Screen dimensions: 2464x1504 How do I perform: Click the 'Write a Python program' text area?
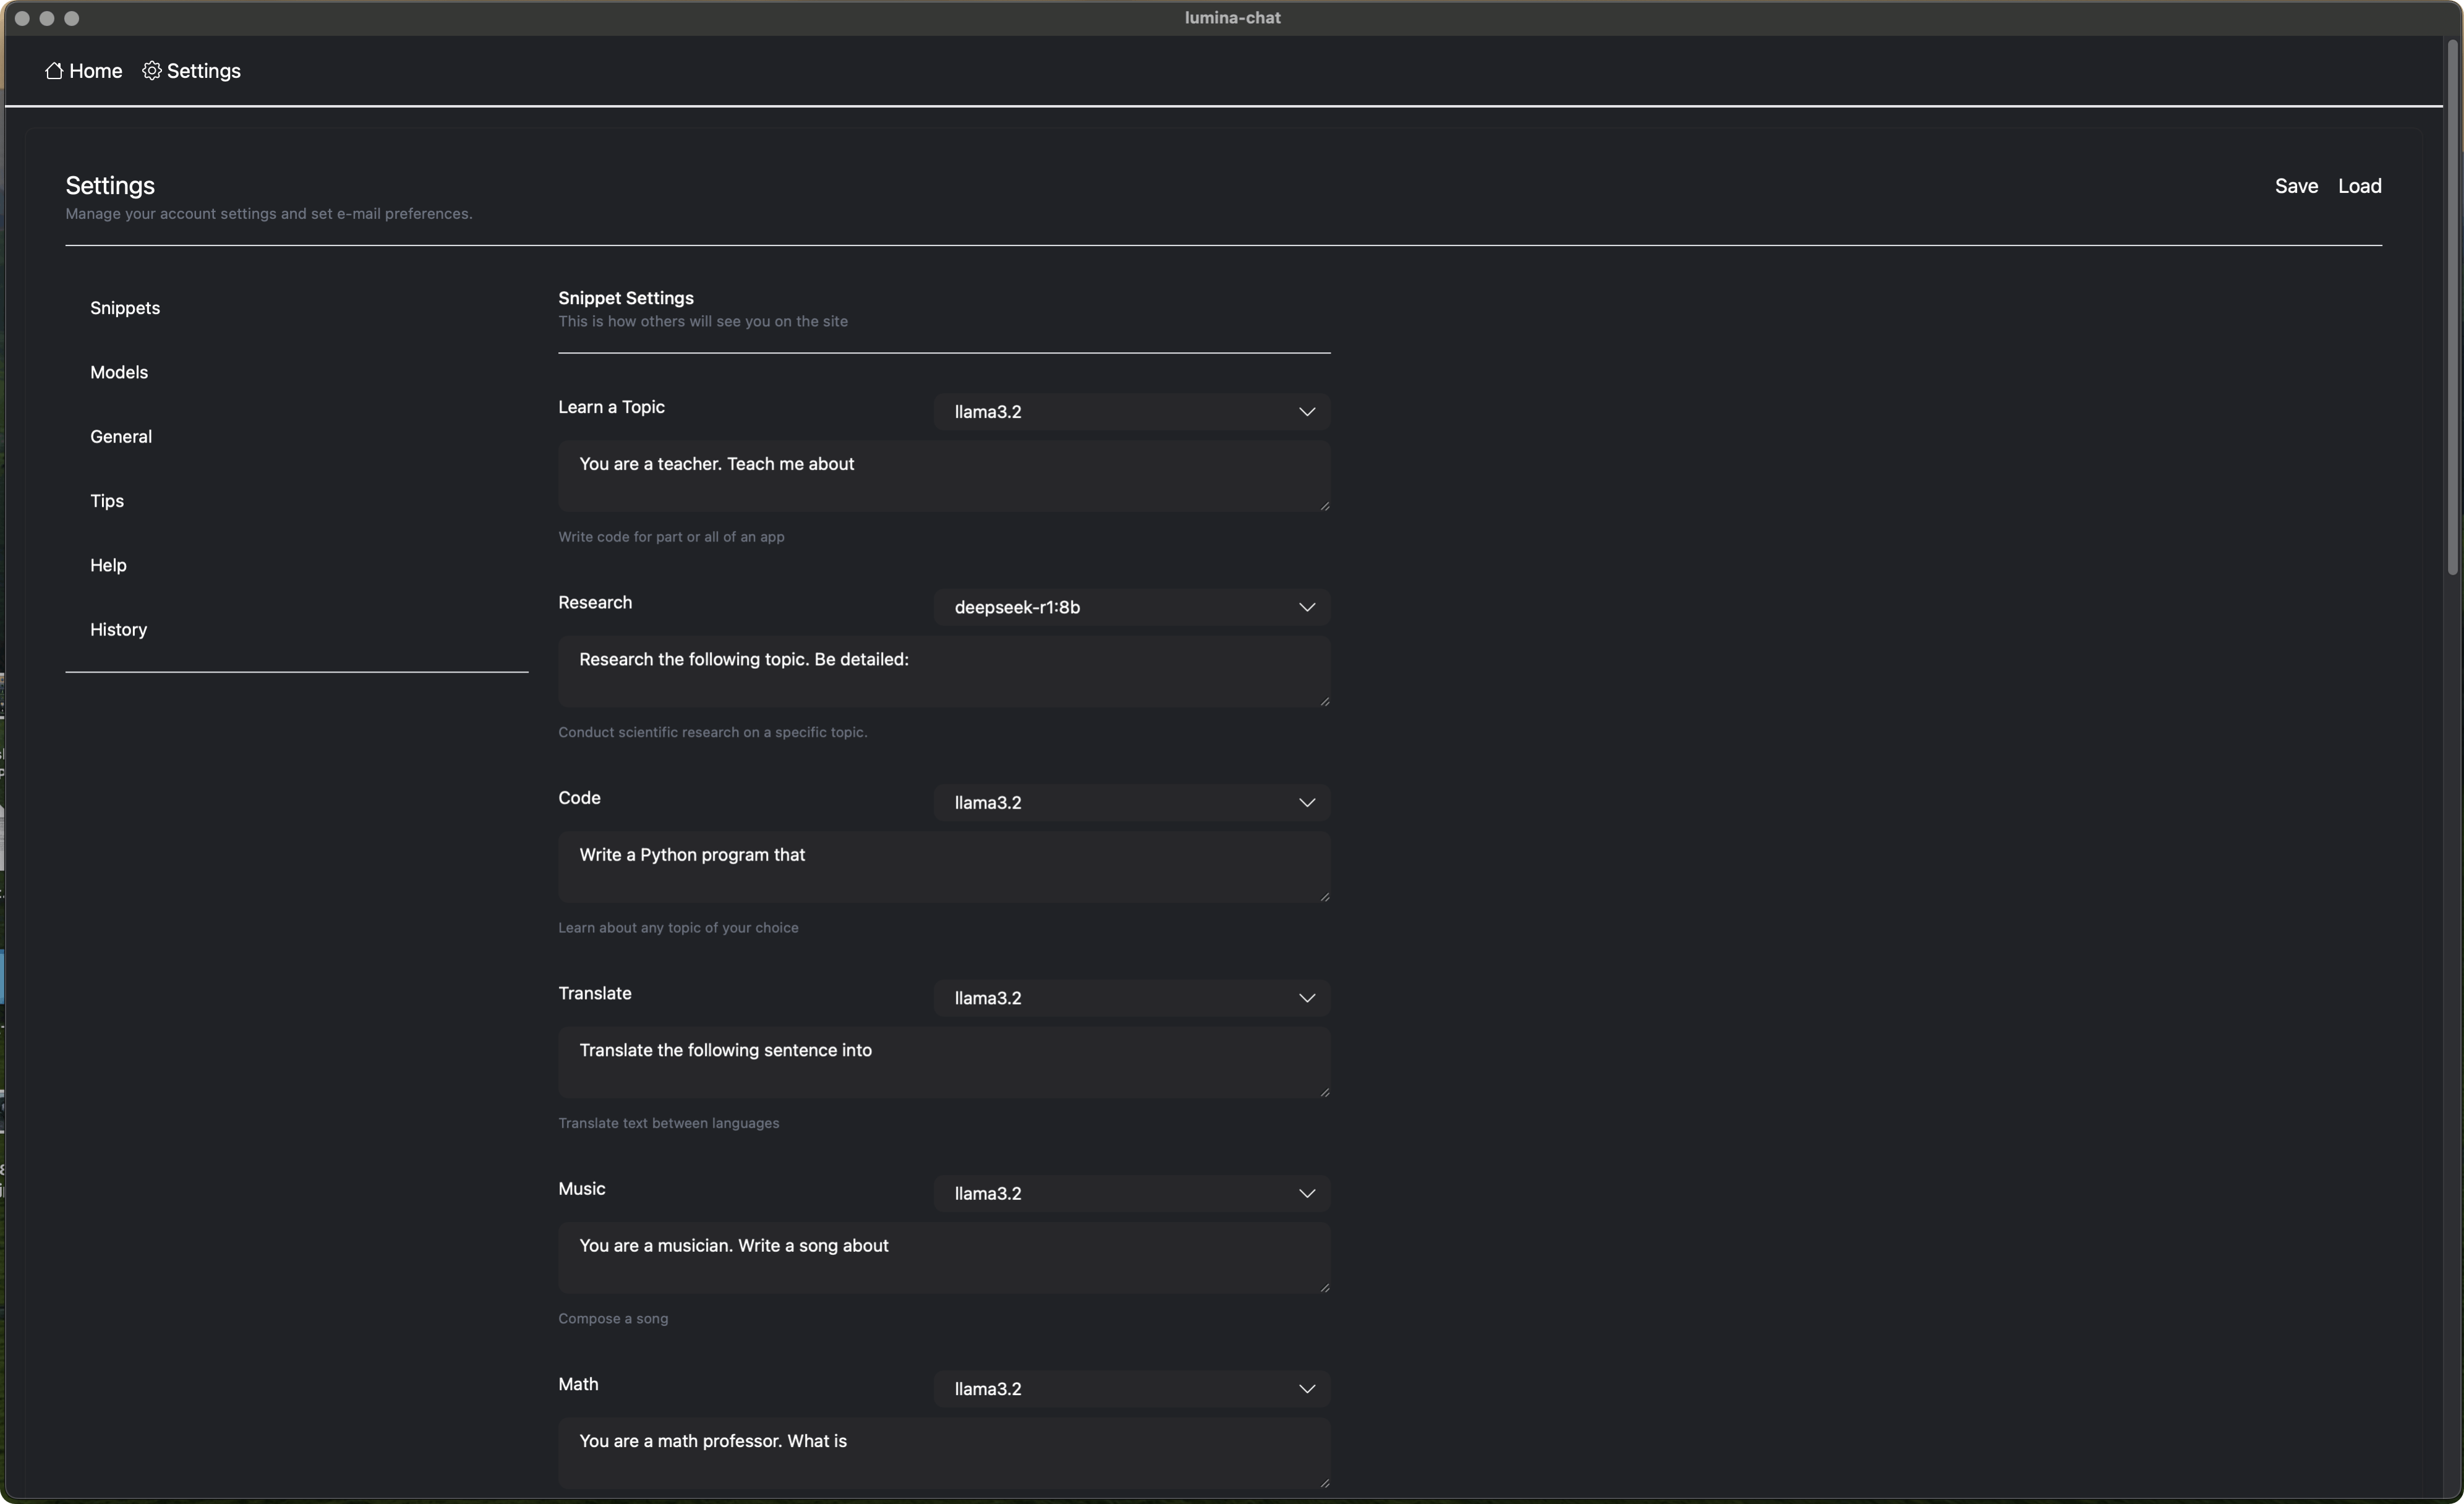point(944,868)
